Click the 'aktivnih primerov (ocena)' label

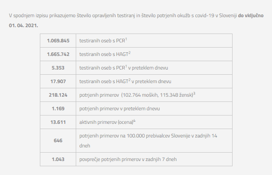point(107,122)
